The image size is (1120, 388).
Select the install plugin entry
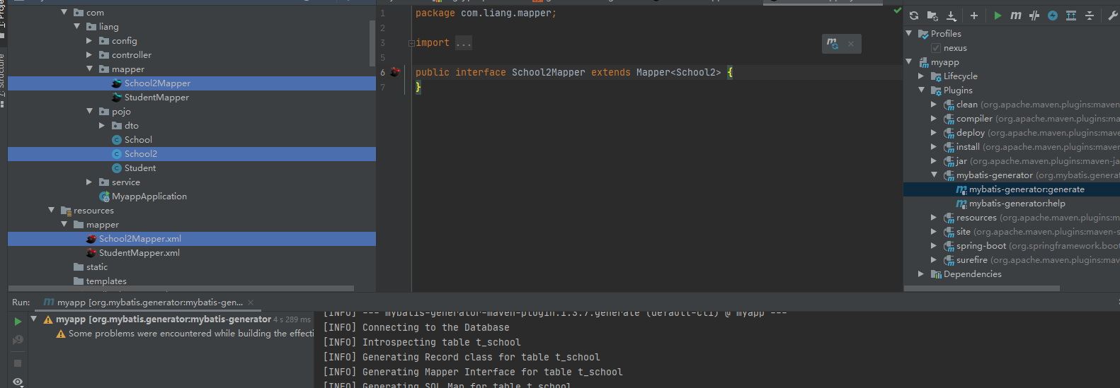point(1012,147)
